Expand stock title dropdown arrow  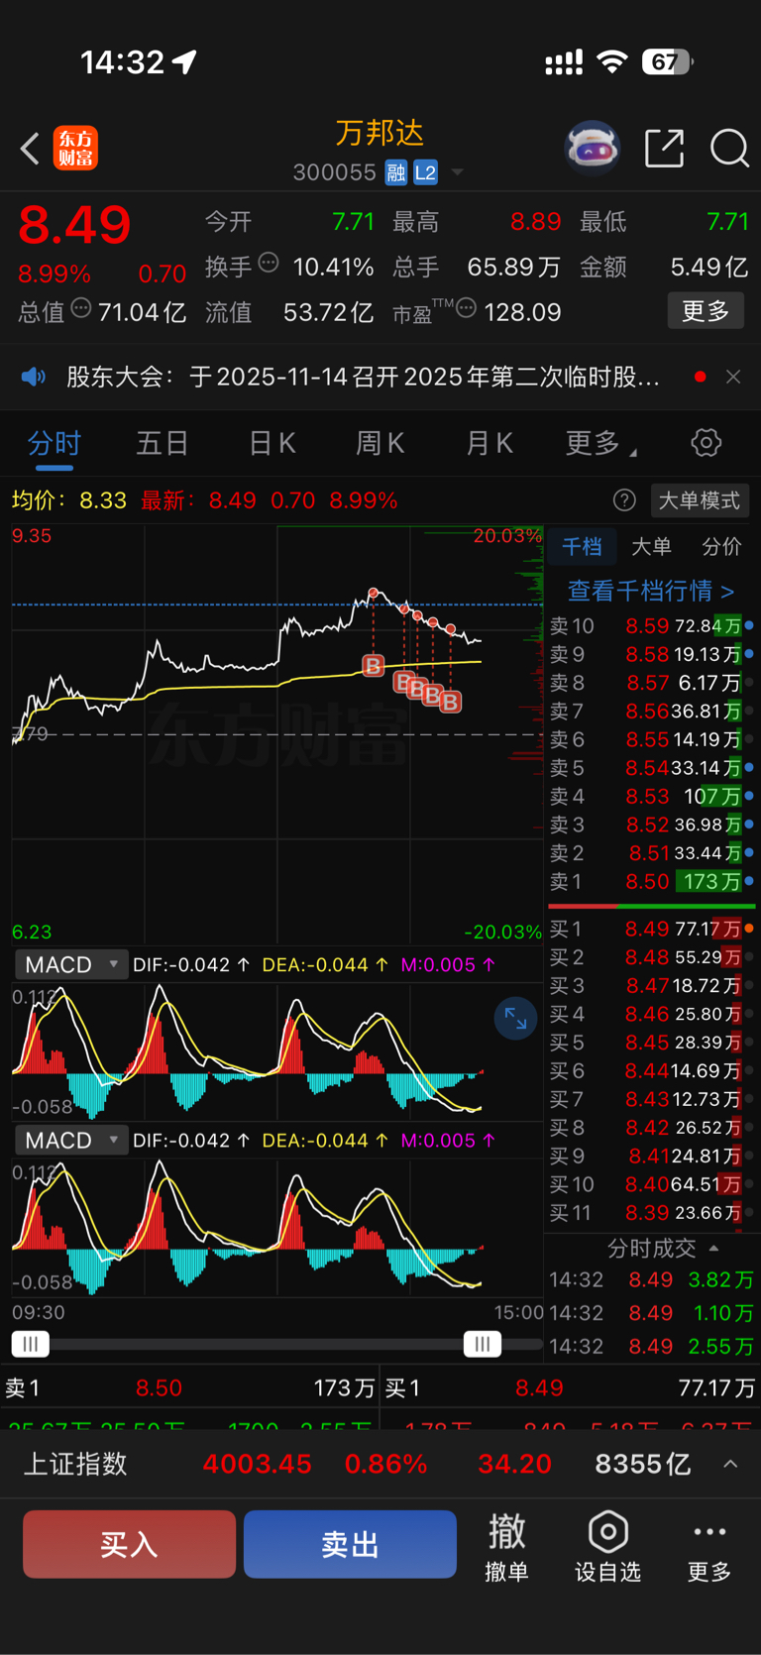coord(457,172)
